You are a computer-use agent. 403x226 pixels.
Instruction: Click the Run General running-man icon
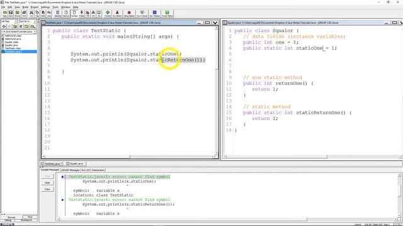point(117,14)
